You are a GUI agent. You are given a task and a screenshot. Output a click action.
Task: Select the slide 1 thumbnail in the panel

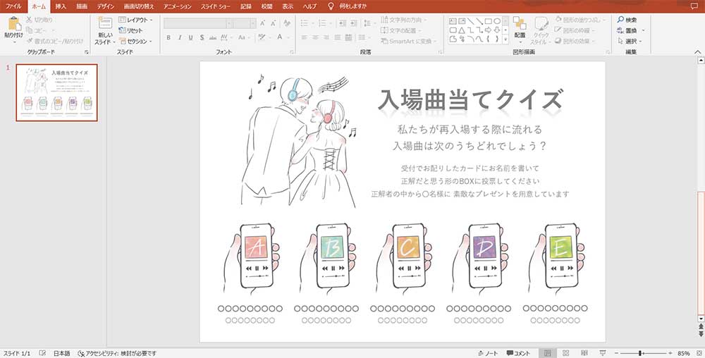pos(56,92)
